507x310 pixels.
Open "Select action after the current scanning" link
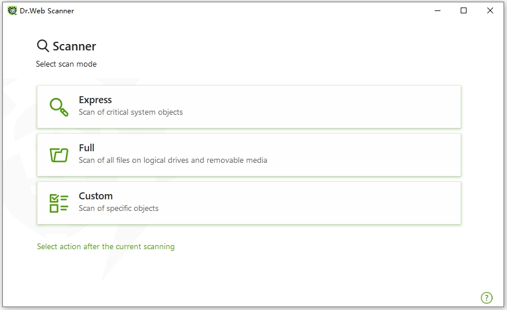106,246
